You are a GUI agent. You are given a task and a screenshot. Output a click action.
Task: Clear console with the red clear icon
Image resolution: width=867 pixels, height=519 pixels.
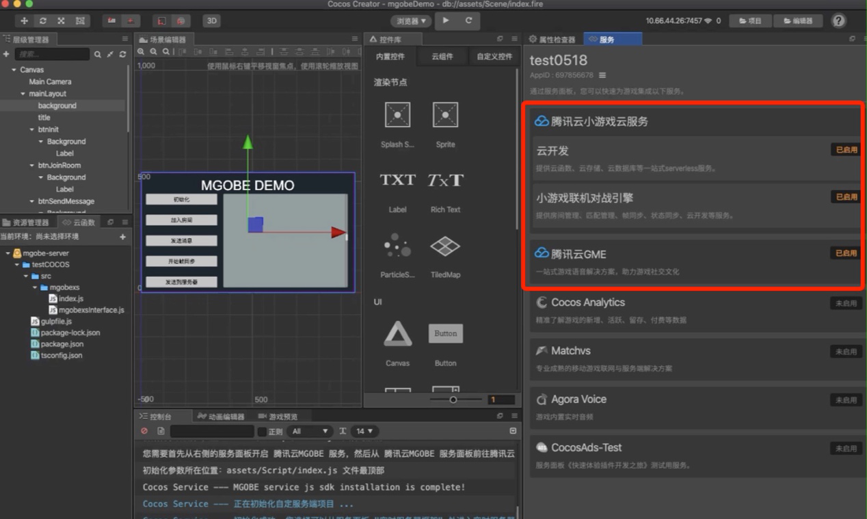[x=144, y=431]
